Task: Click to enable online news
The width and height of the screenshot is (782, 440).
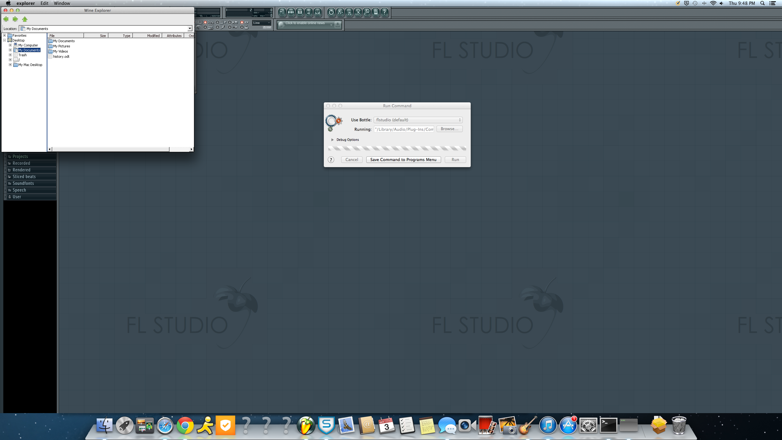Action: [305, 23]
